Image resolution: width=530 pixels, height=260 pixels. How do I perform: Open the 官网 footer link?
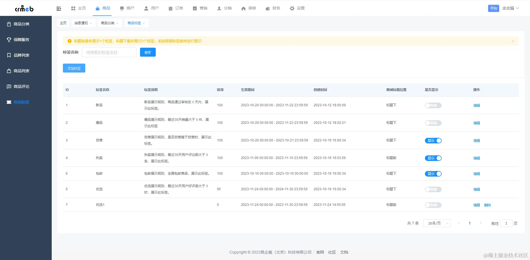click(320, 252)
